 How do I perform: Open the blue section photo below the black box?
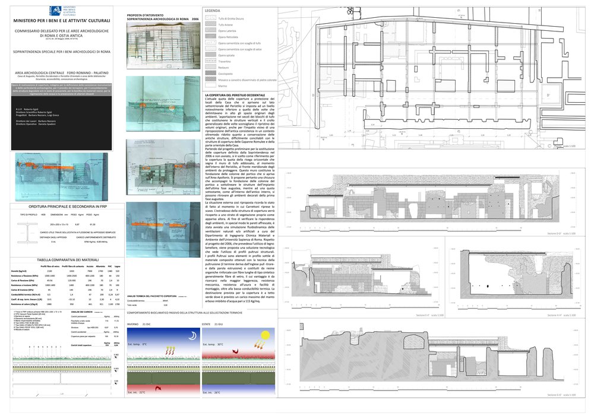point(61,177)
